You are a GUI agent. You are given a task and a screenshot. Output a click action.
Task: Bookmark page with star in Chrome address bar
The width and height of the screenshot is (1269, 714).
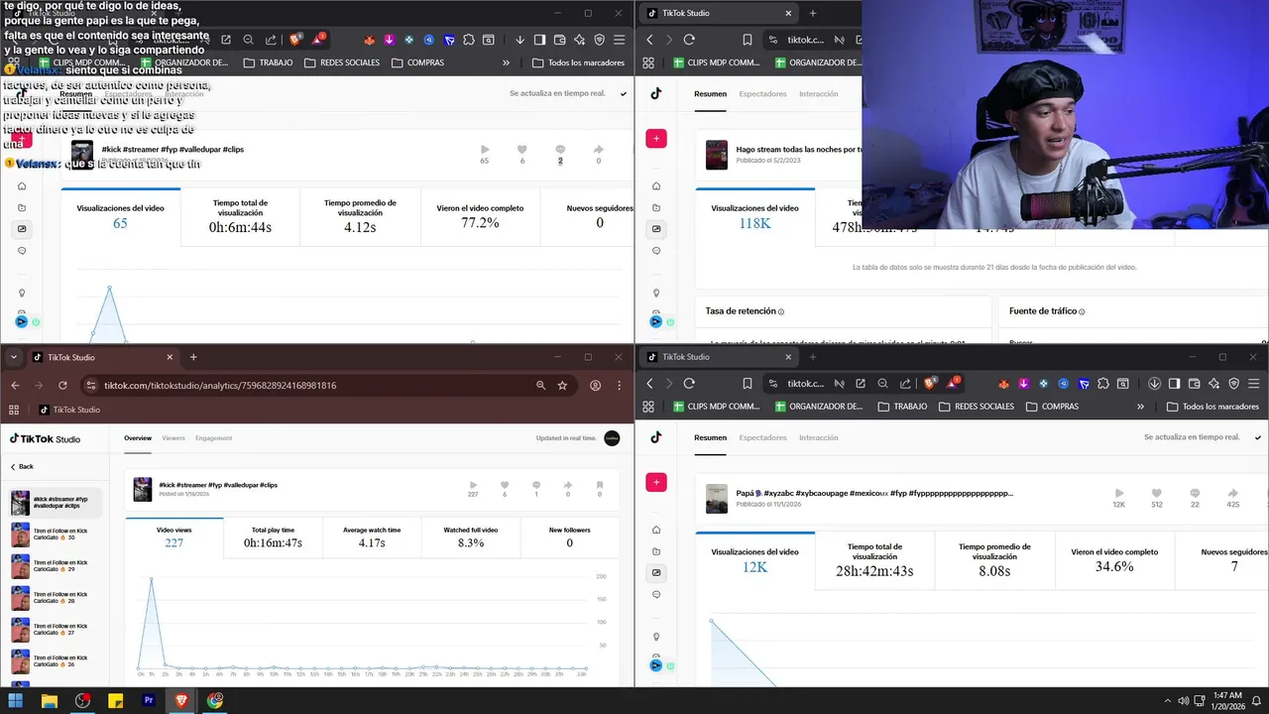(x=562, y=385)
